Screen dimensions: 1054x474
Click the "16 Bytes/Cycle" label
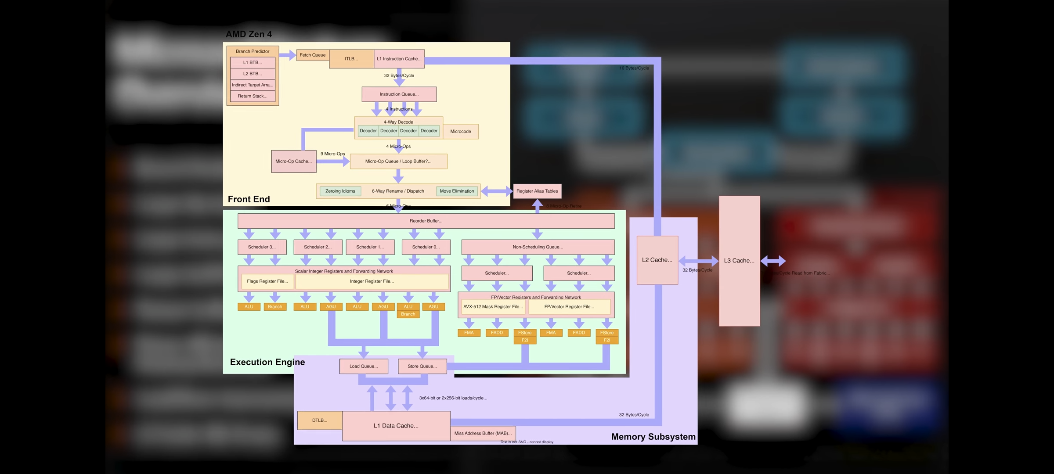pos(634,68)
